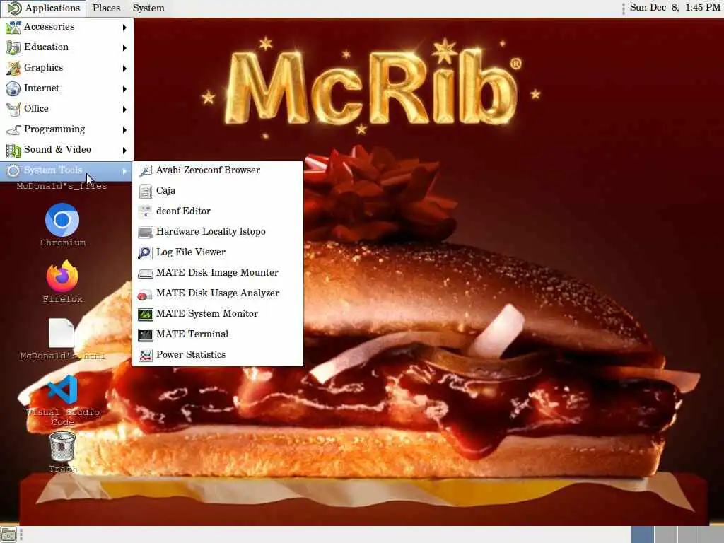Click the Hardware Locality lstopo icon
724x543 pixels.
(x=146, y=232)
